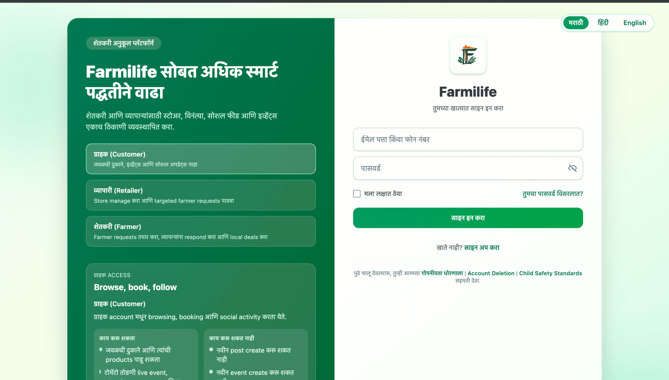Select the व्यापारी (Retailer) role card
Screen dimensions: 669x380
[x=201, y=195]
